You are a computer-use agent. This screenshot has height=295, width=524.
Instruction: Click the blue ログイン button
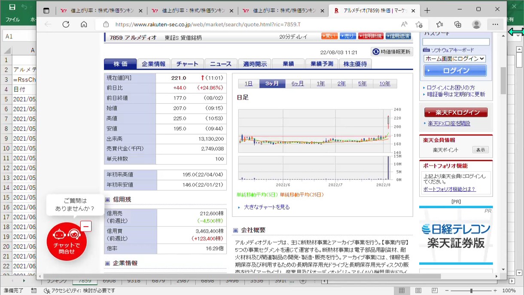click(455, 71)
